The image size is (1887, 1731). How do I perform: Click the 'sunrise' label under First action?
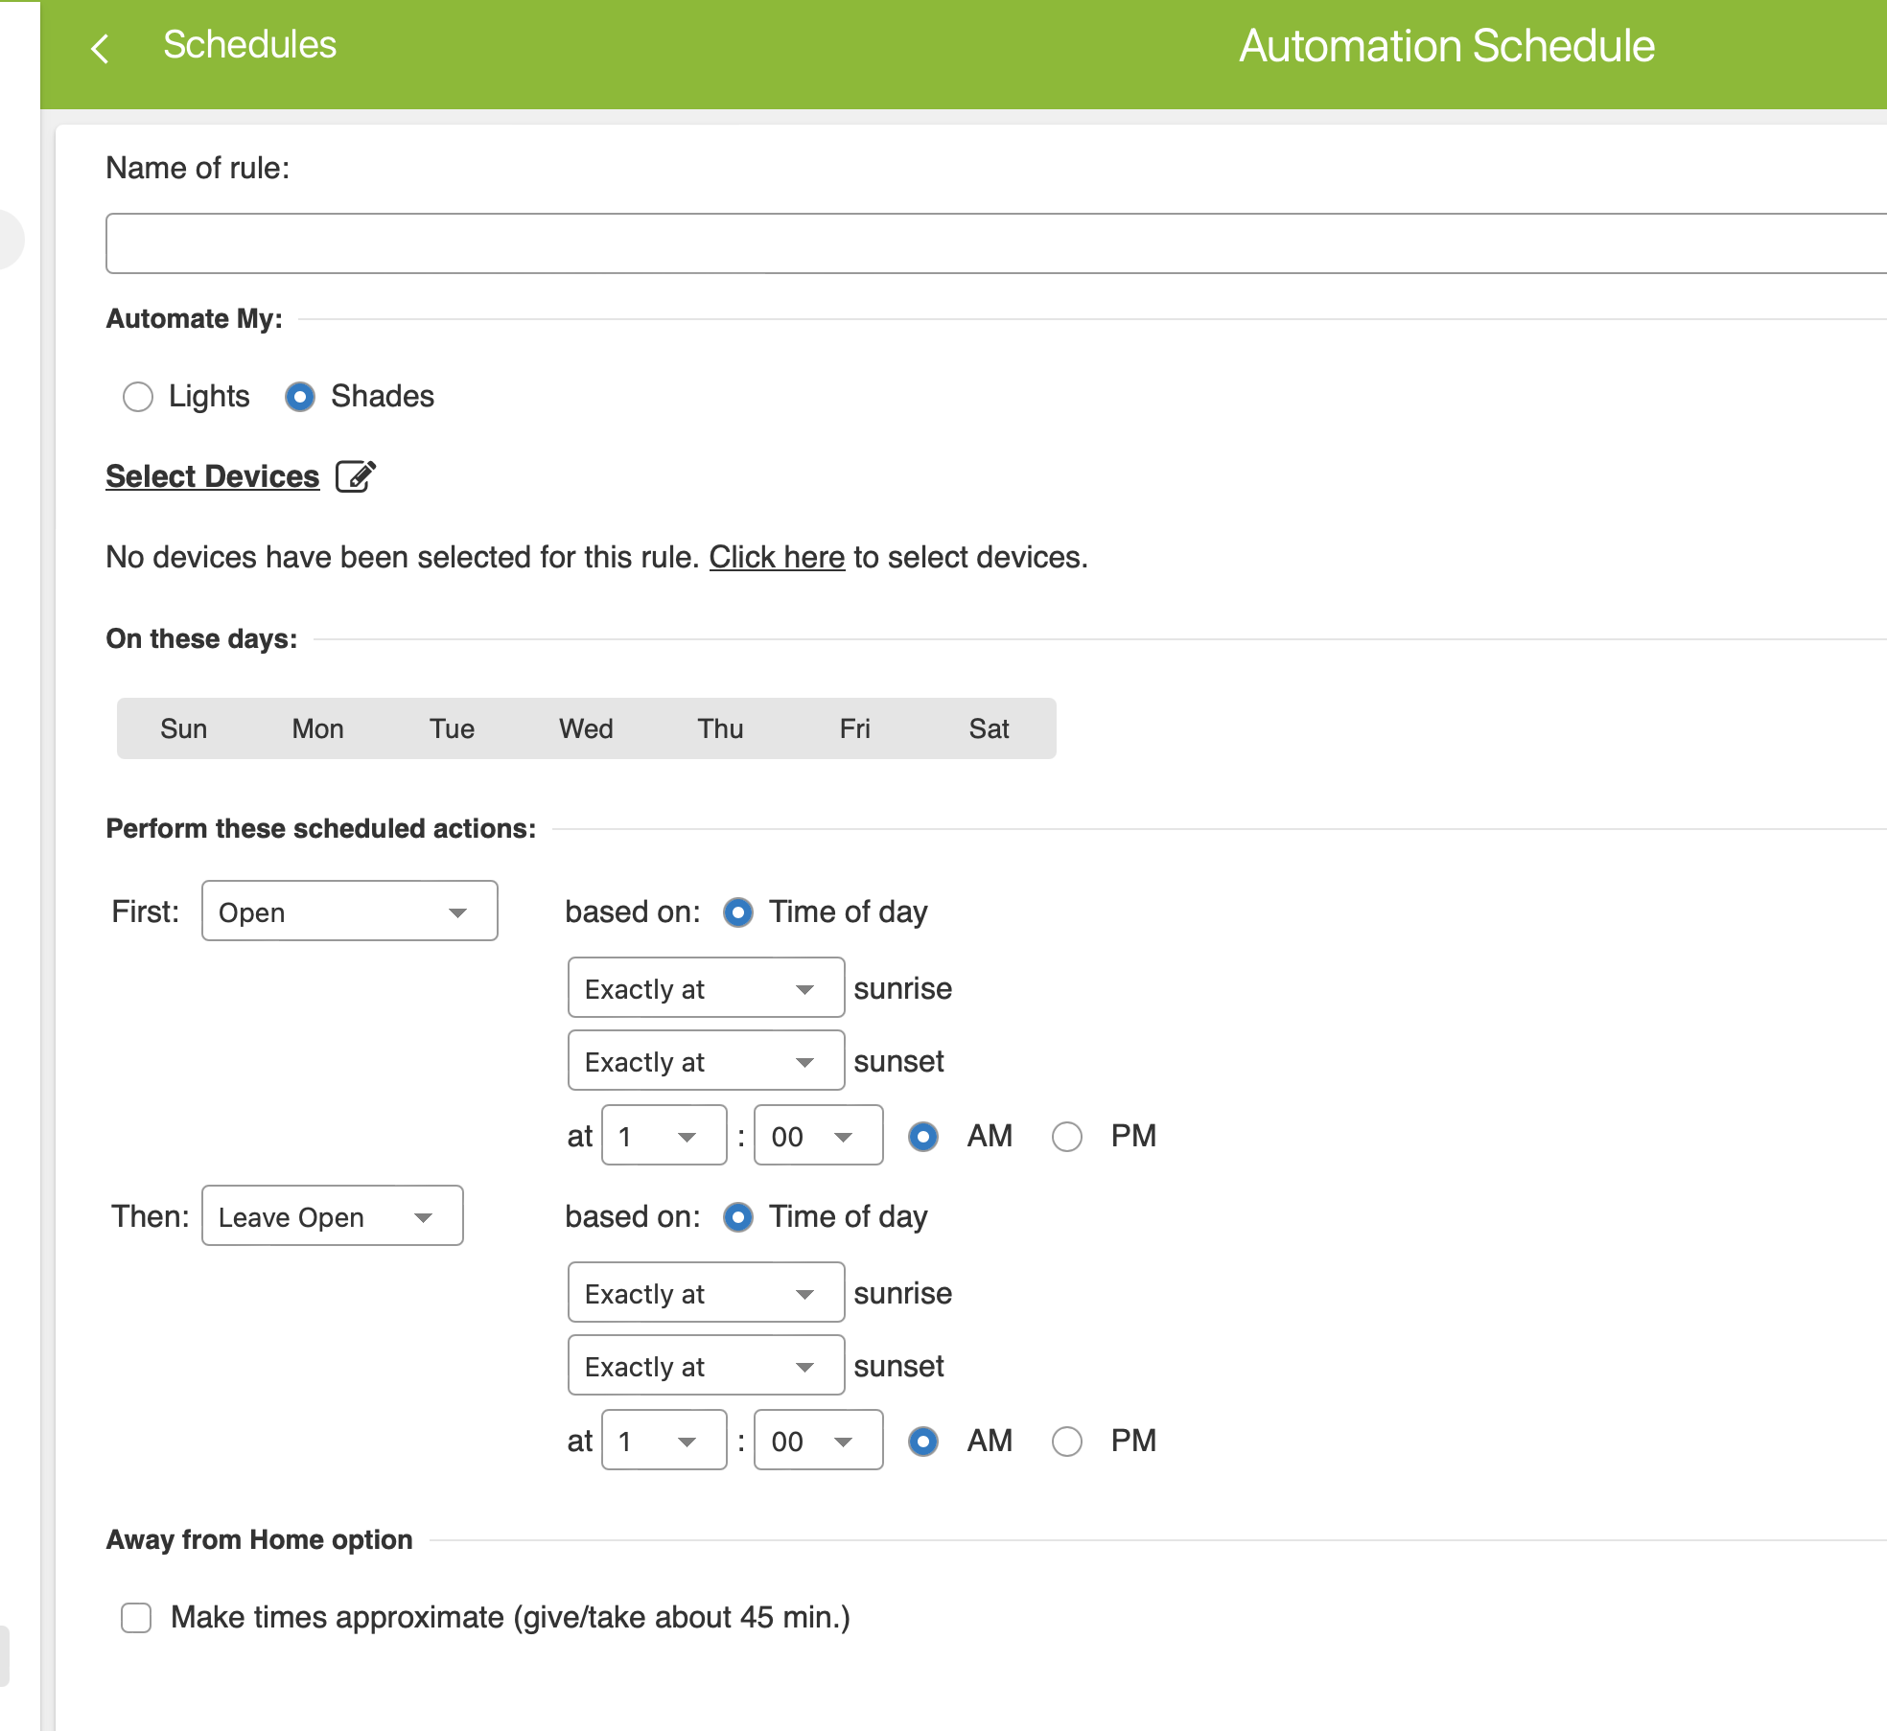click(x=903, y=988)
